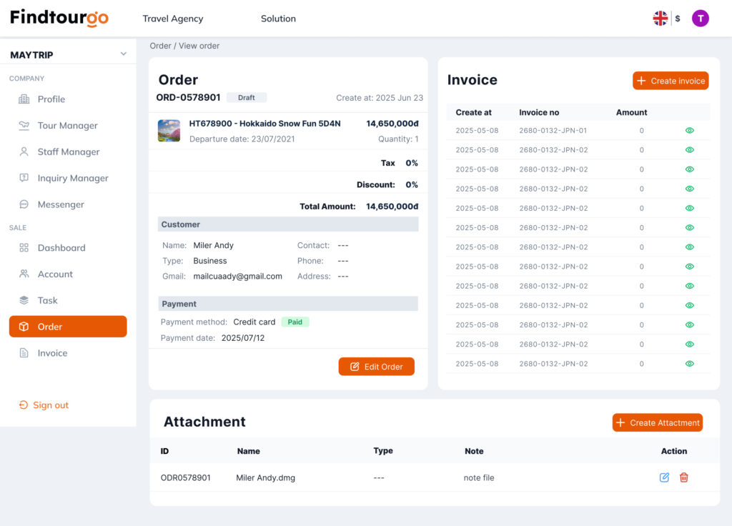Open Staff Manager in sidebar
The image size is (732, 526).
point(68,152)
